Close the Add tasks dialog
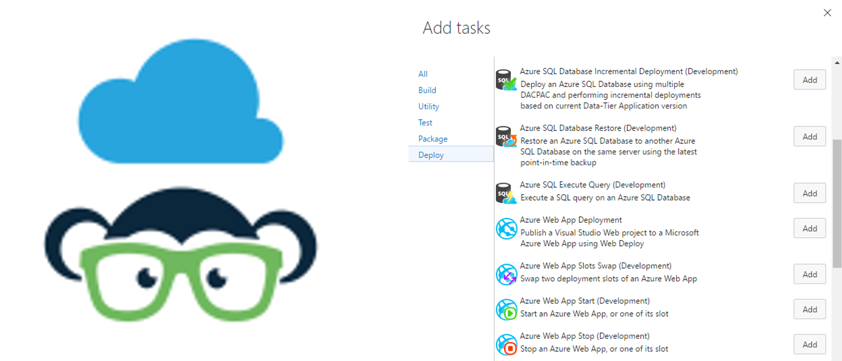Viewport: 842px width, 361px height. [x=827, y=13]
